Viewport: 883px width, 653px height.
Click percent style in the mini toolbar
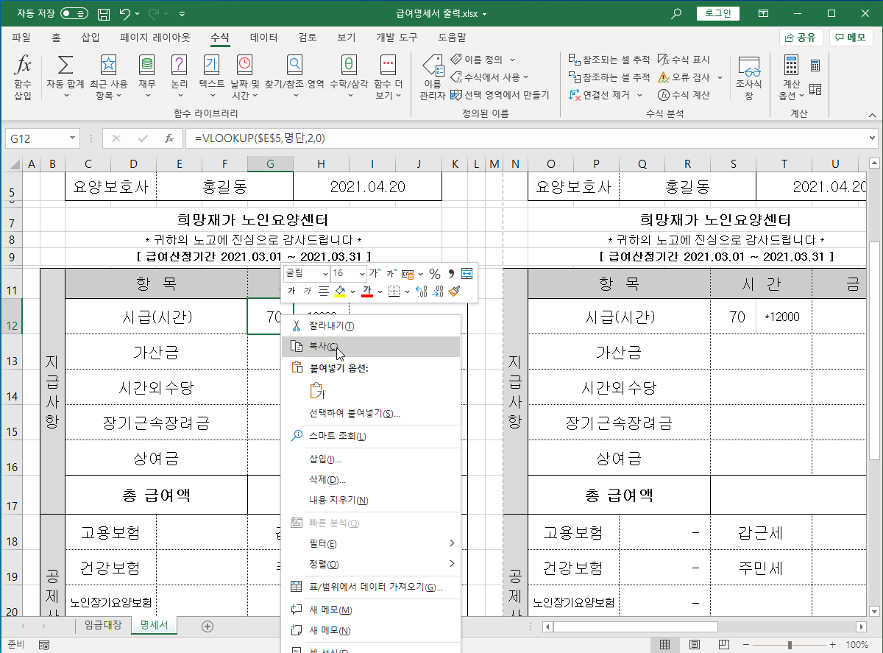pos(434,274)
